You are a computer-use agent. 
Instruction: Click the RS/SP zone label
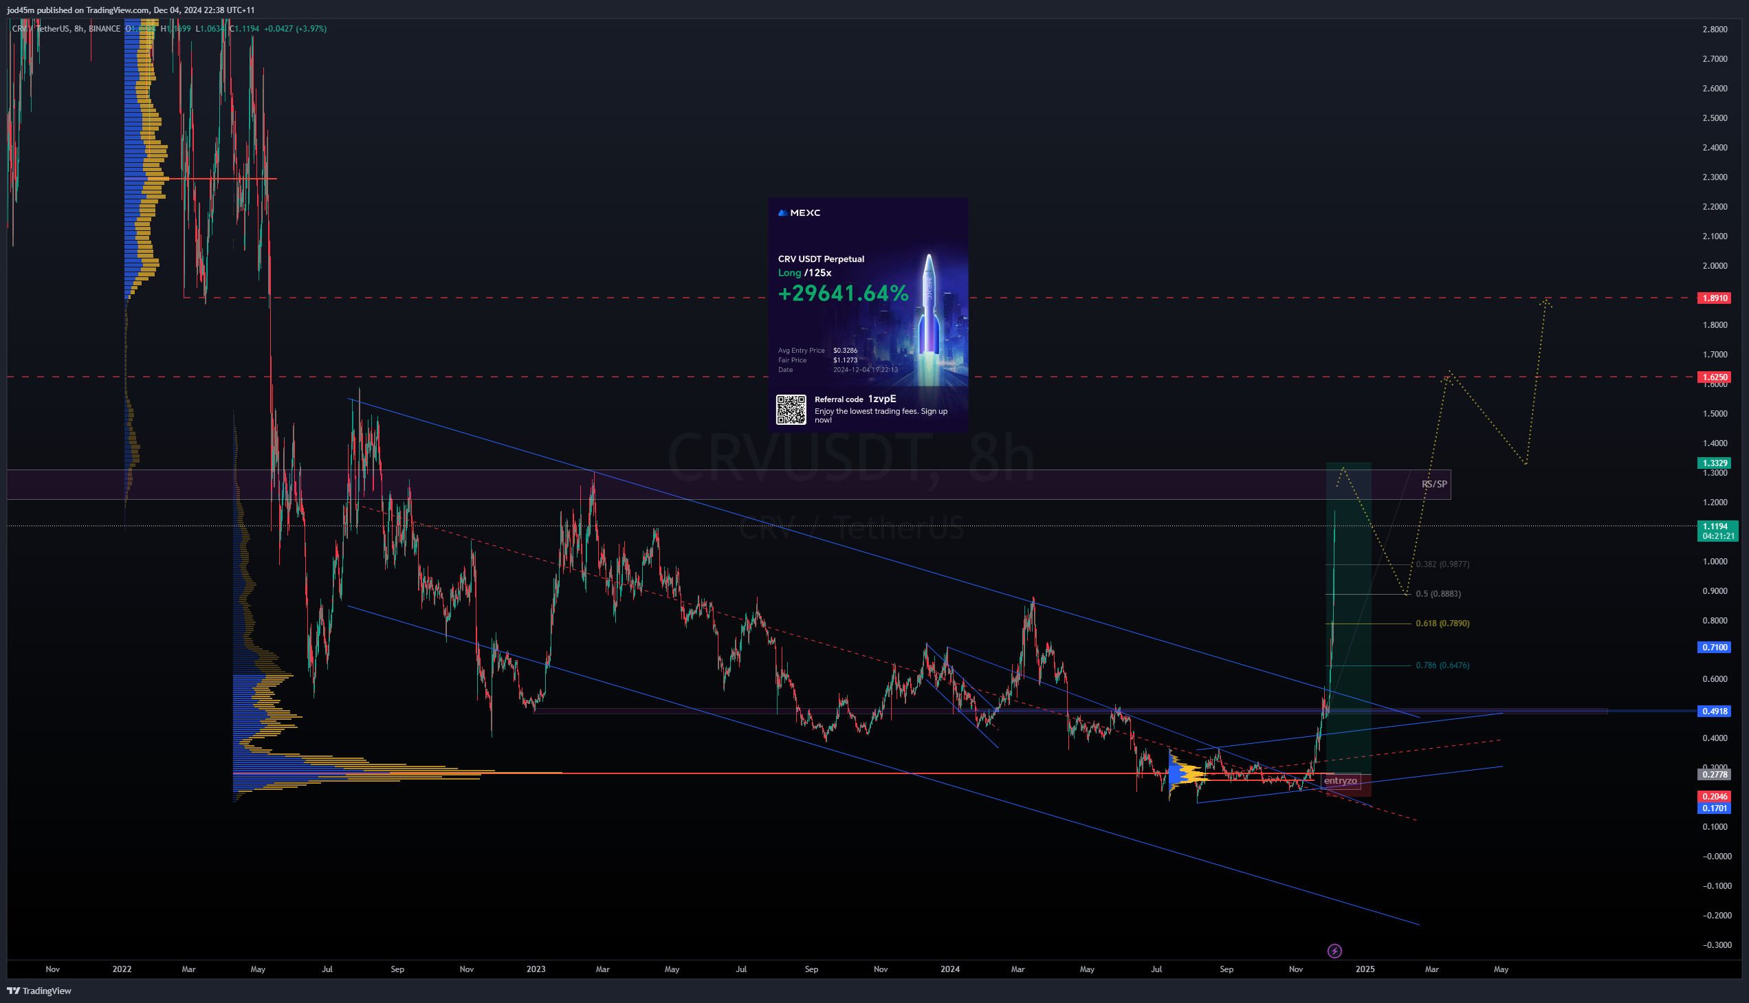click(1434, 484)
